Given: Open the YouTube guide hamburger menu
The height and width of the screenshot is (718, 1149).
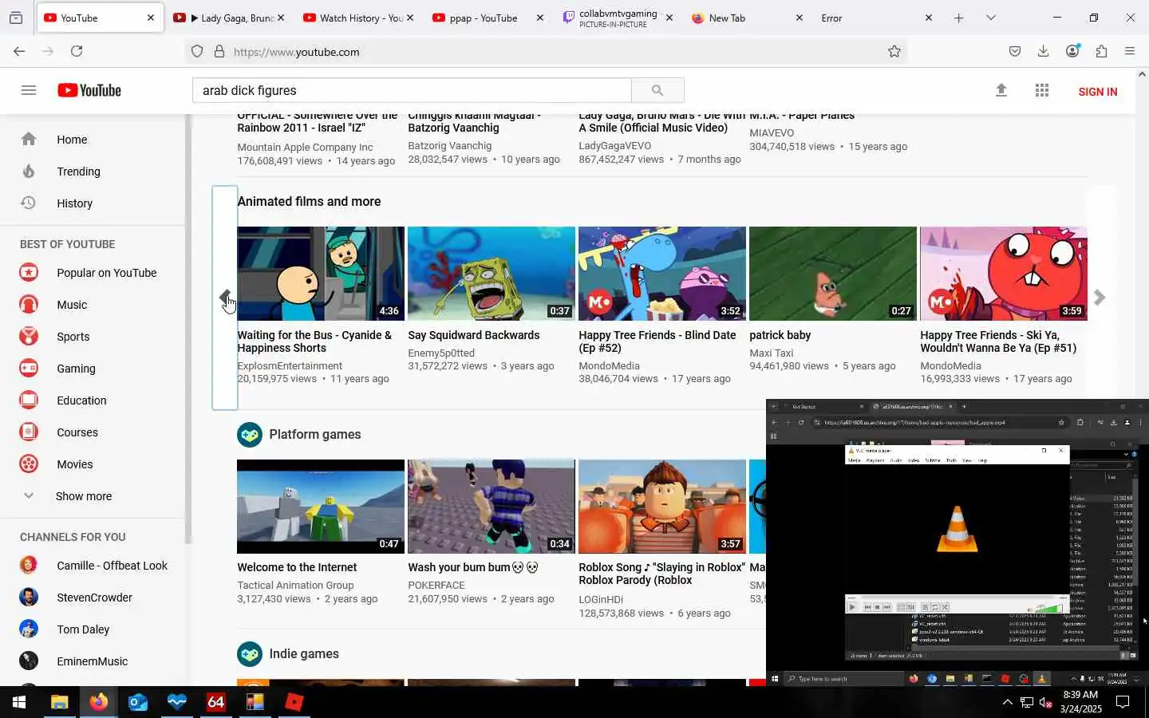Looking at the screenshot, I should click(x=29, y=90).
